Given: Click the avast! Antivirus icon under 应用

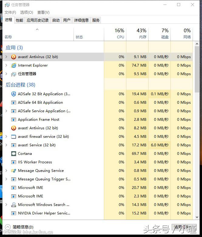Looking at the screenshot, I should click(14, 57).
